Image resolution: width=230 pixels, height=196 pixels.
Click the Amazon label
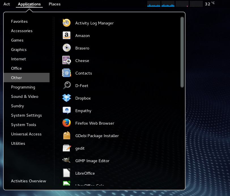tap(82, 36)
